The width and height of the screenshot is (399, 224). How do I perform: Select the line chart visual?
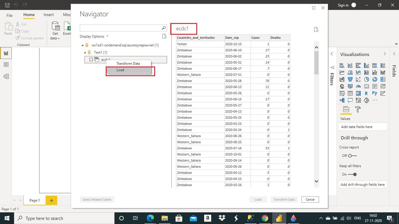pos(342,72)
